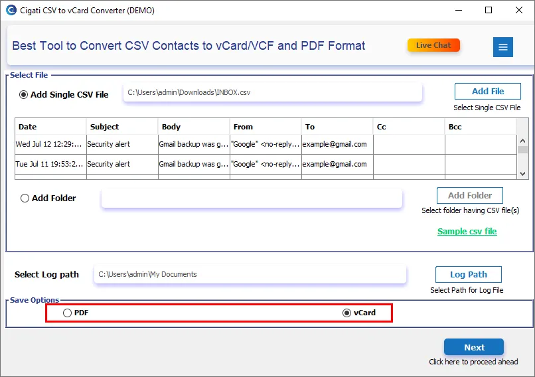Image resolution: width=535 pixels, height=377 pixels.
Task: Click table scrollbar down arrow
Action: pyautogui.click(x=522, y=174)
